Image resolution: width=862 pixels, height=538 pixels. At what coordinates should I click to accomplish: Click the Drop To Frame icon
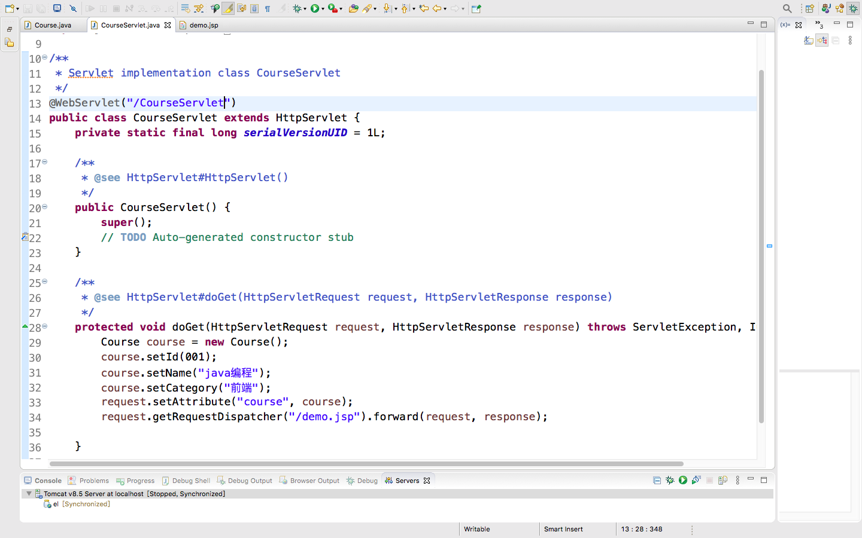185,8
